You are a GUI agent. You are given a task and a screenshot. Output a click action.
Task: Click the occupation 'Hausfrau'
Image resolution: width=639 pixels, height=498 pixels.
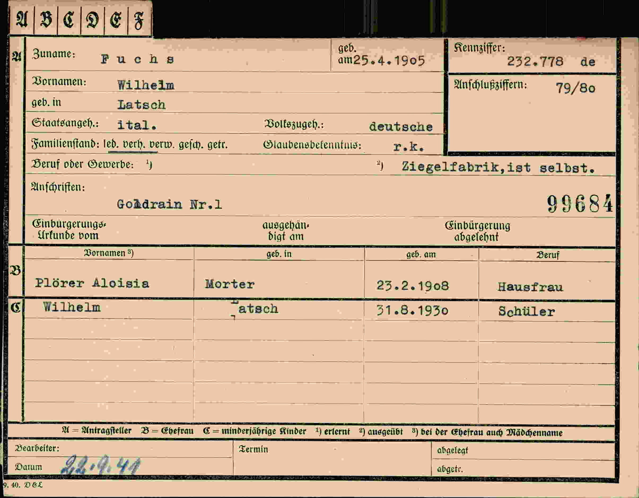coord(530,287)
